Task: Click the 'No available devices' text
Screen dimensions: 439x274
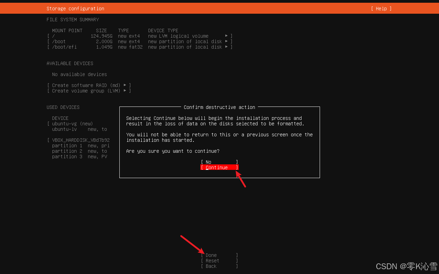Action: [80, 74]
